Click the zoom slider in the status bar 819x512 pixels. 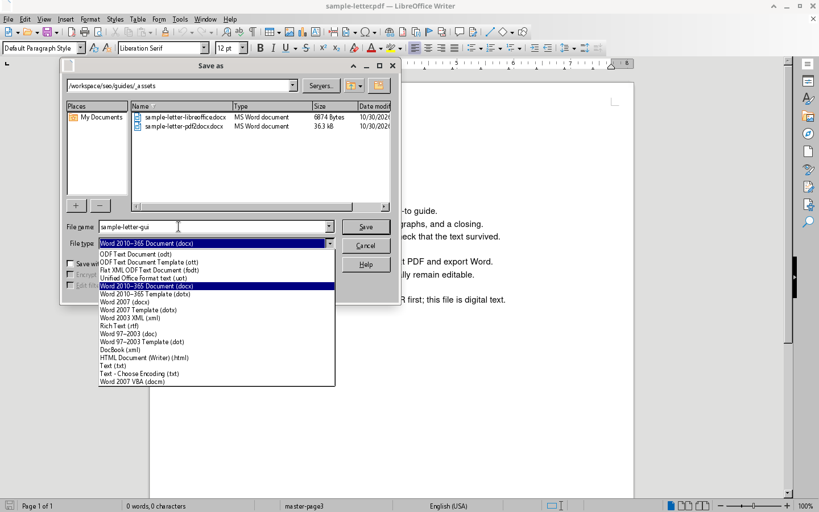tap(754, 506)
